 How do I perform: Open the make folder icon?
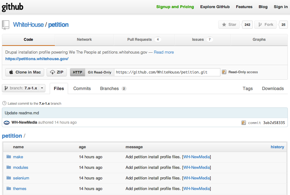(8, 157)
